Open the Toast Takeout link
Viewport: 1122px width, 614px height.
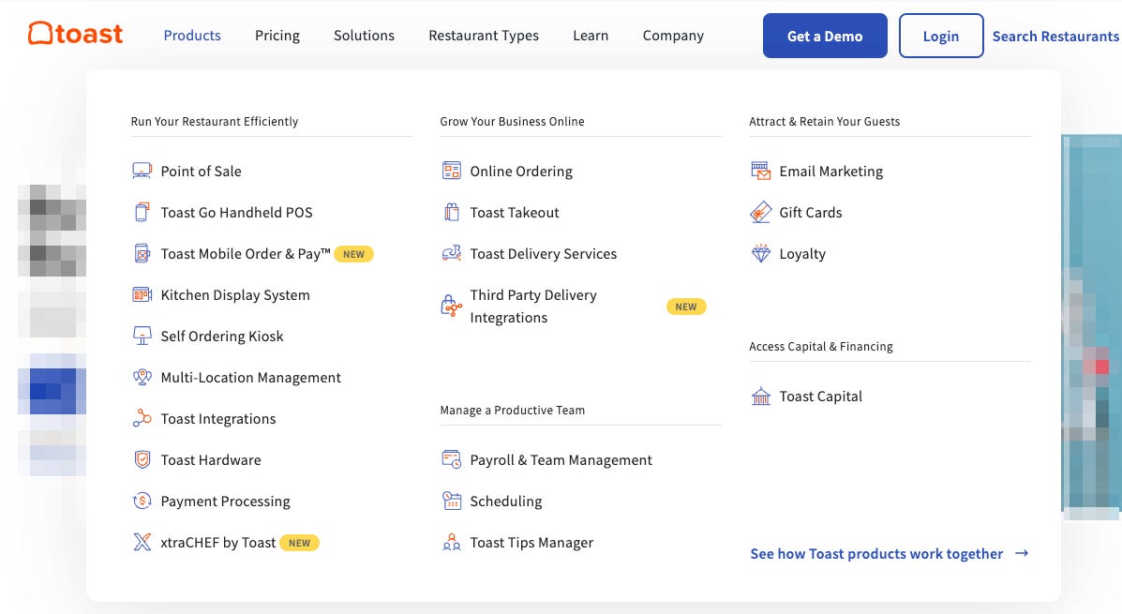pyautogui.click(x=514, y=213)
